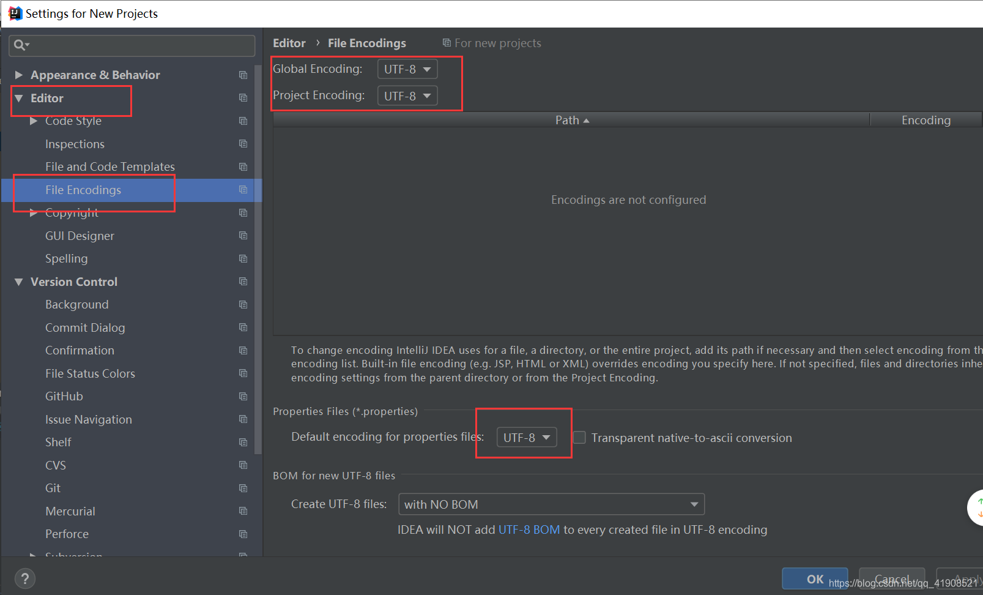The image size is (983, 595).
Task: Enable Transparent native-to-ascii conversion
Action: tap(579, 438)
